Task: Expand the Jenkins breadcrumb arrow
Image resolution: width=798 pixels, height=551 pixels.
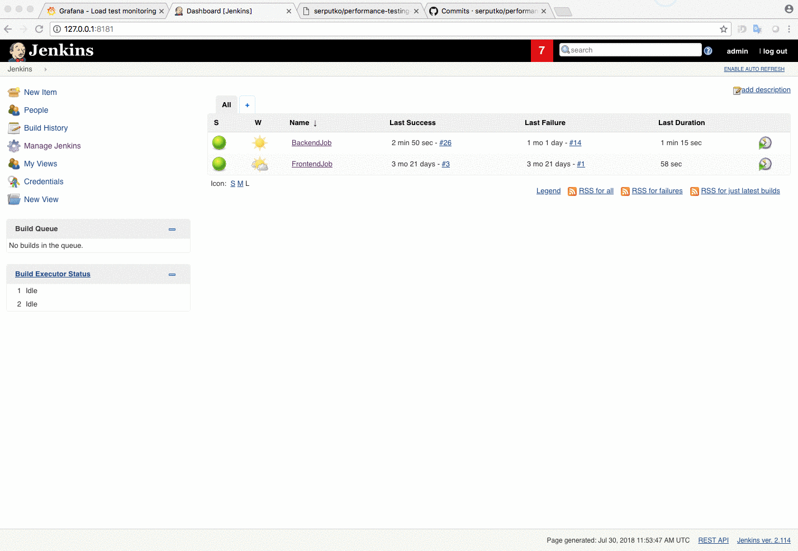Action: pos(45,69)
